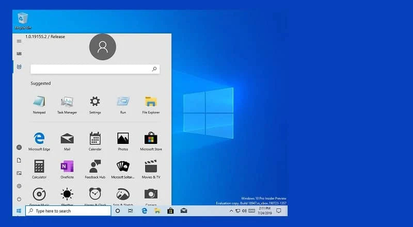Open Mail from the taskbar
Image resolution: width=413 pixels, height=227 pixels.
pyautogui.click(x=184, y=210)
